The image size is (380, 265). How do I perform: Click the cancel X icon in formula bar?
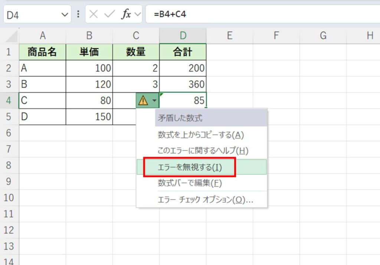93,14
